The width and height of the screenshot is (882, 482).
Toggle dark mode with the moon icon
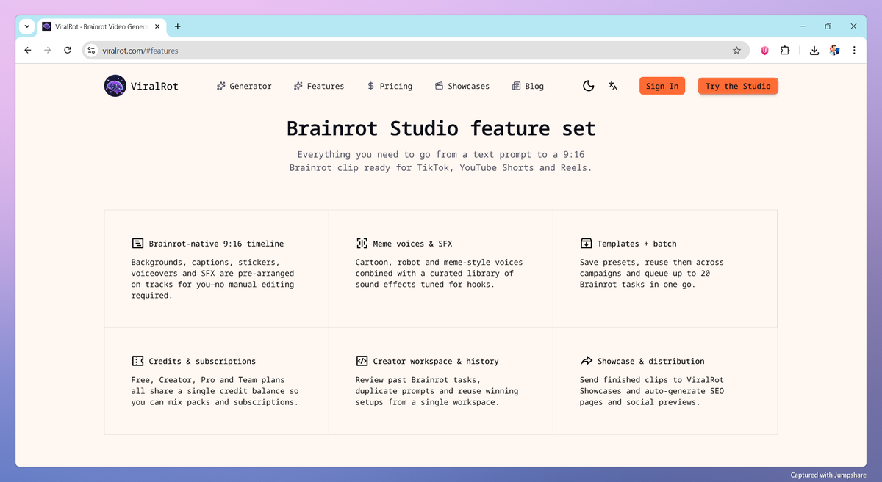coord(588,86)
